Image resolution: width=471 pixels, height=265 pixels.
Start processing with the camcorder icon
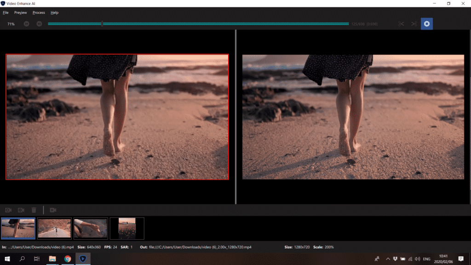pyautogui.click(x=52, y=210)
